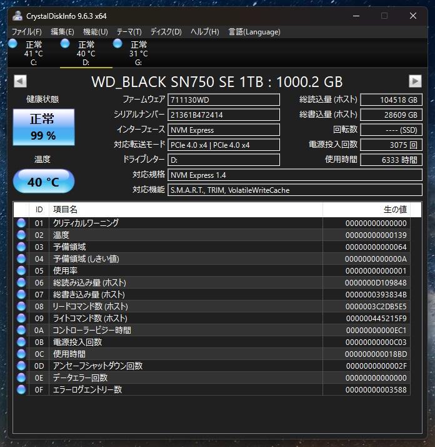
Task: Click status orb of row 0A コントローラービジー時間
Action: 21,330
